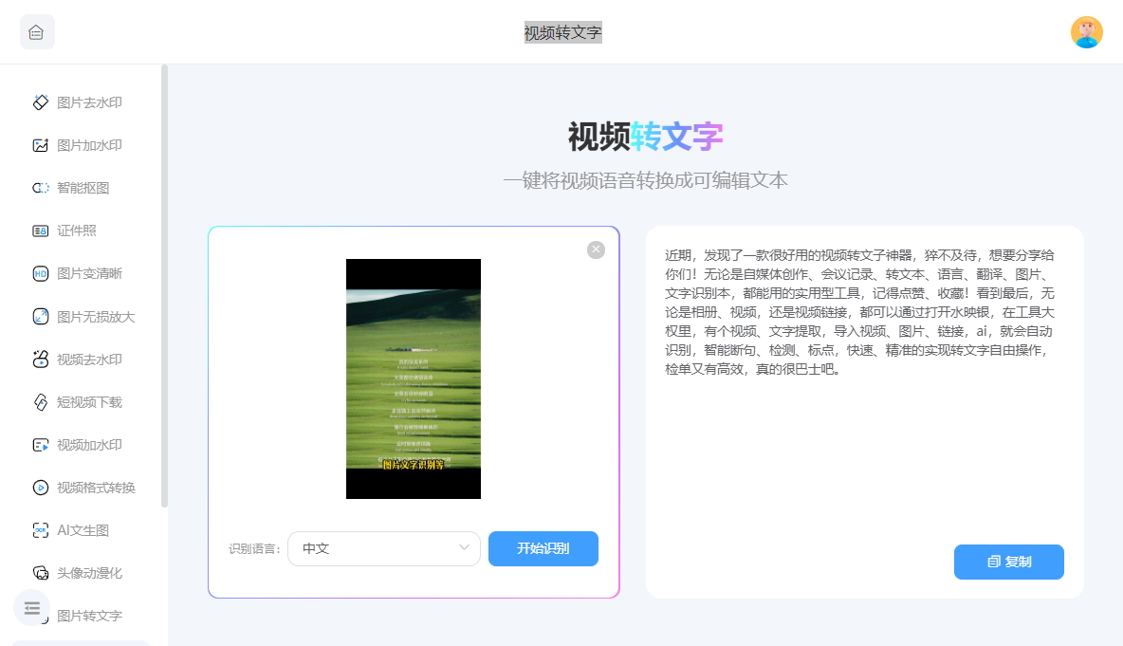
Task: Click the large gradient 视频转文字 heading
Action: (645, 136)
